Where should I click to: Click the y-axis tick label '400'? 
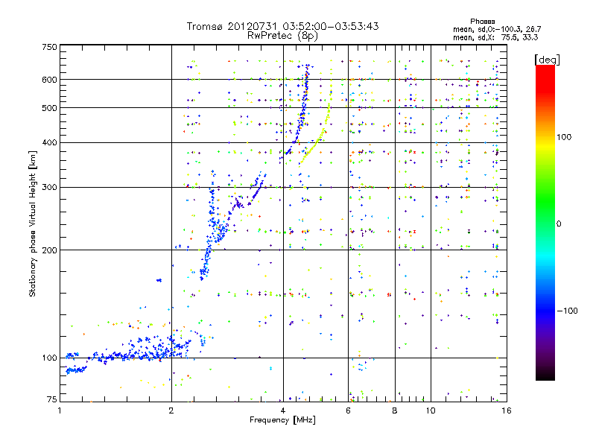[49, 142]
